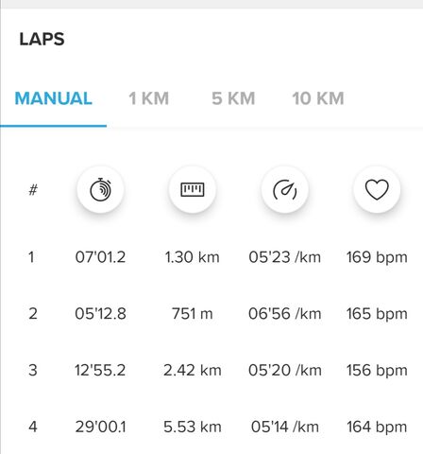Click lap 4 pace 05'14 /km

click(x=285, y=427)
